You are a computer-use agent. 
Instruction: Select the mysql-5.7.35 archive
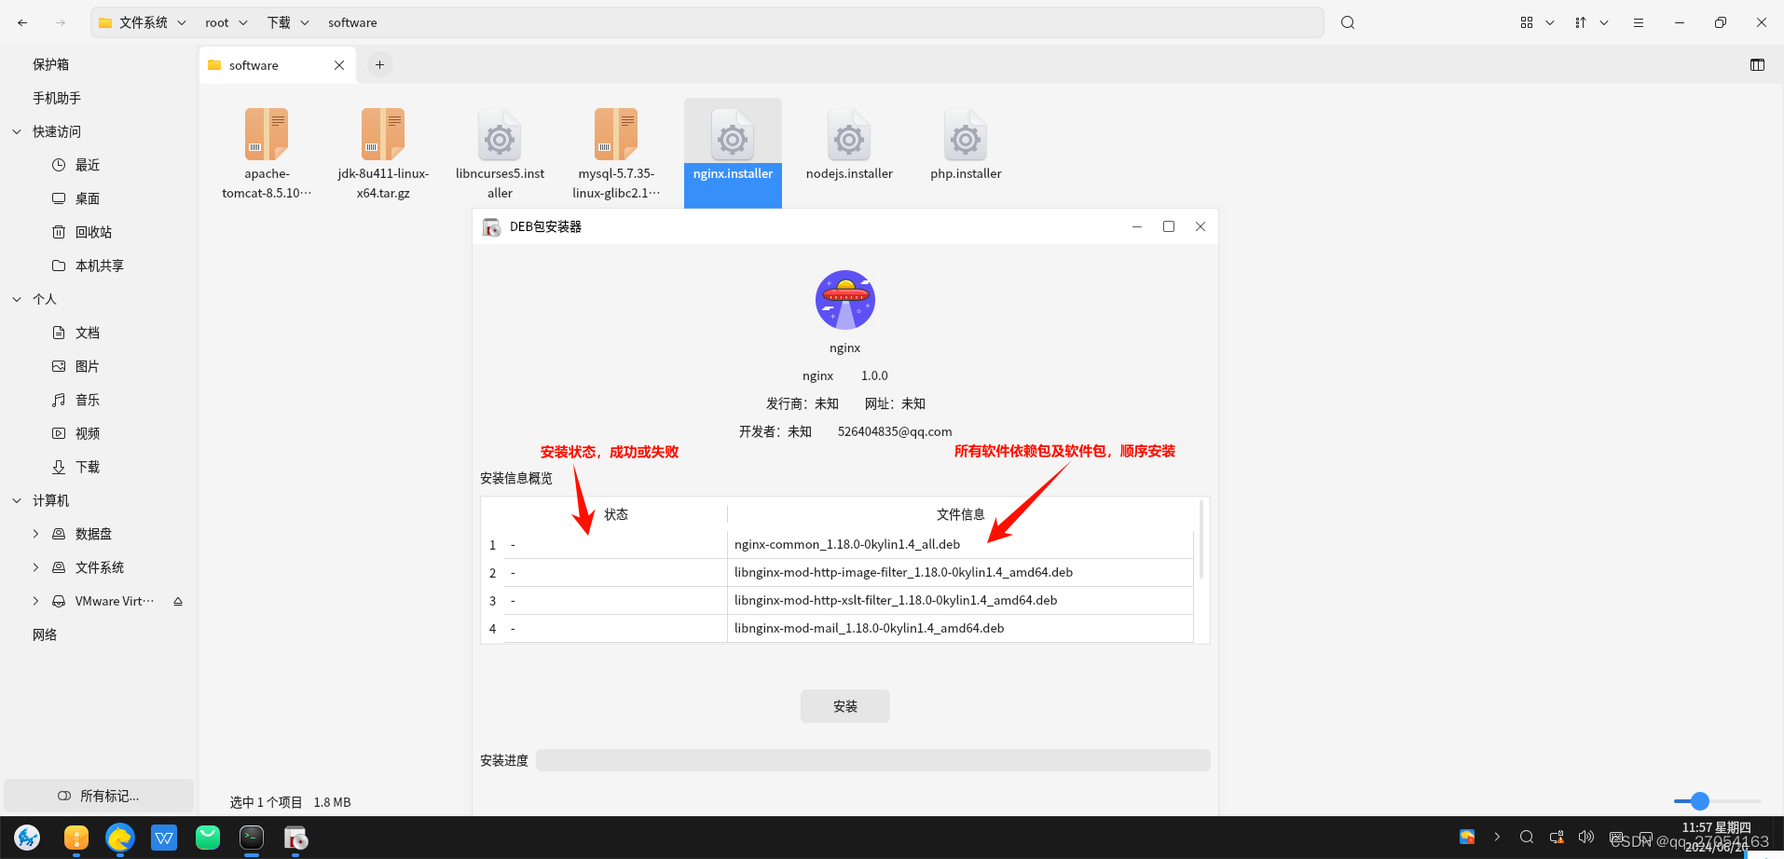coord(615,133)
